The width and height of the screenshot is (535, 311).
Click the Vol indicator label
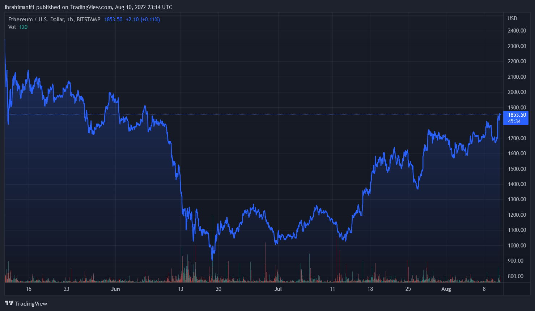point(12,27)
